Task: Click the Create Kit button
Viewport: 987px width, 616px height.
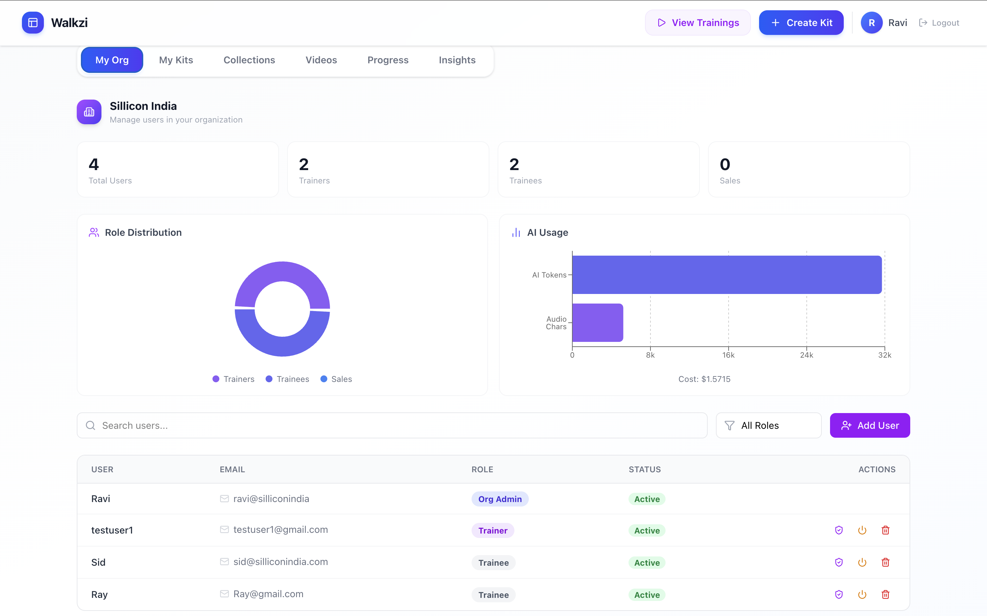Action: pos(801,22)
